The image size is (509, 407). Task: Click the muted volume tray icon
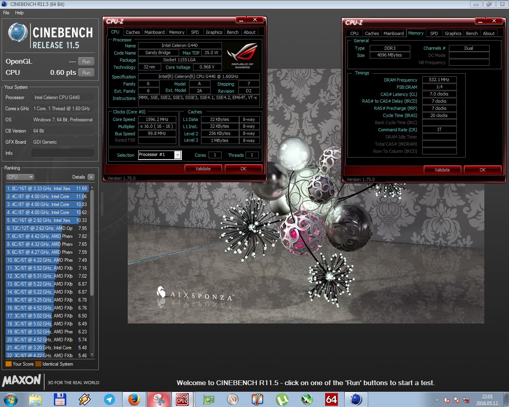click(x=447, y=400)
